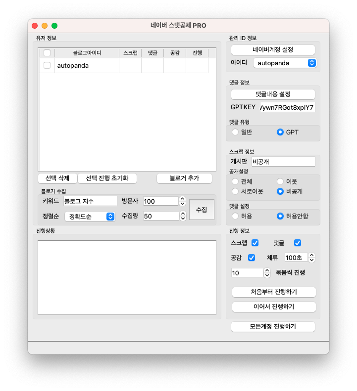Focus the GPTKEY input field
The height and width of the screenshot is (391, 357).
point(287,107)
